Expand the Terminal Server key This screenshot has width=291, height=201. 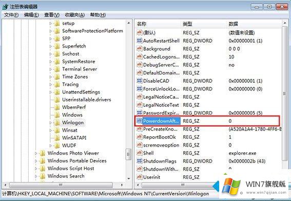click(x=50, y=69)
